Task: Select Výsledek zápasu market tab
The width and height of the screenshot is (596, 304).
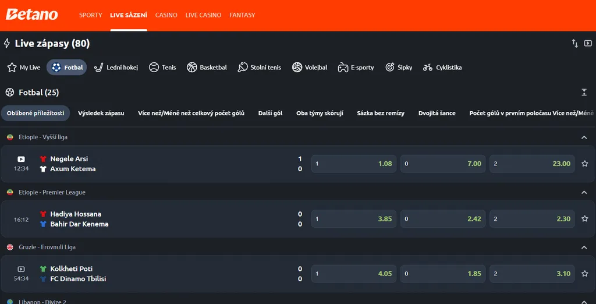Action: click(x=101, y=113)
